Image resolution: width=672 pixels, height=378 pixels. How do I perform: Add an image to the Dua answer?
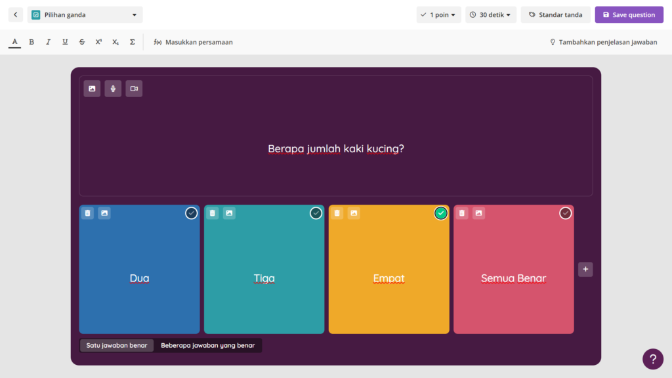pyautogui.click(x=104, y=213)
